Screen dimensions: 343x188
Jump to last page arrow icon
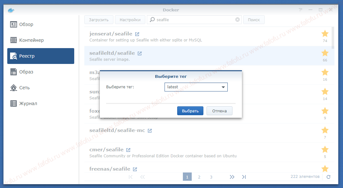244,177
